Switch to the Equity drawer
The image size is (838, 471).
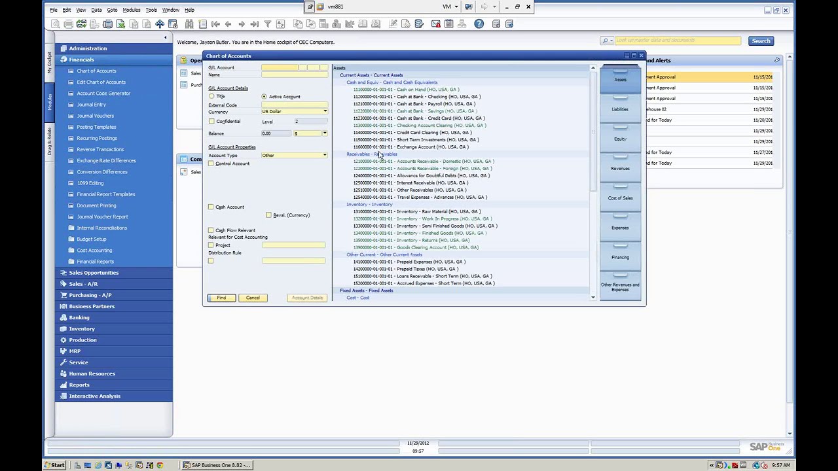click(620, 139)
